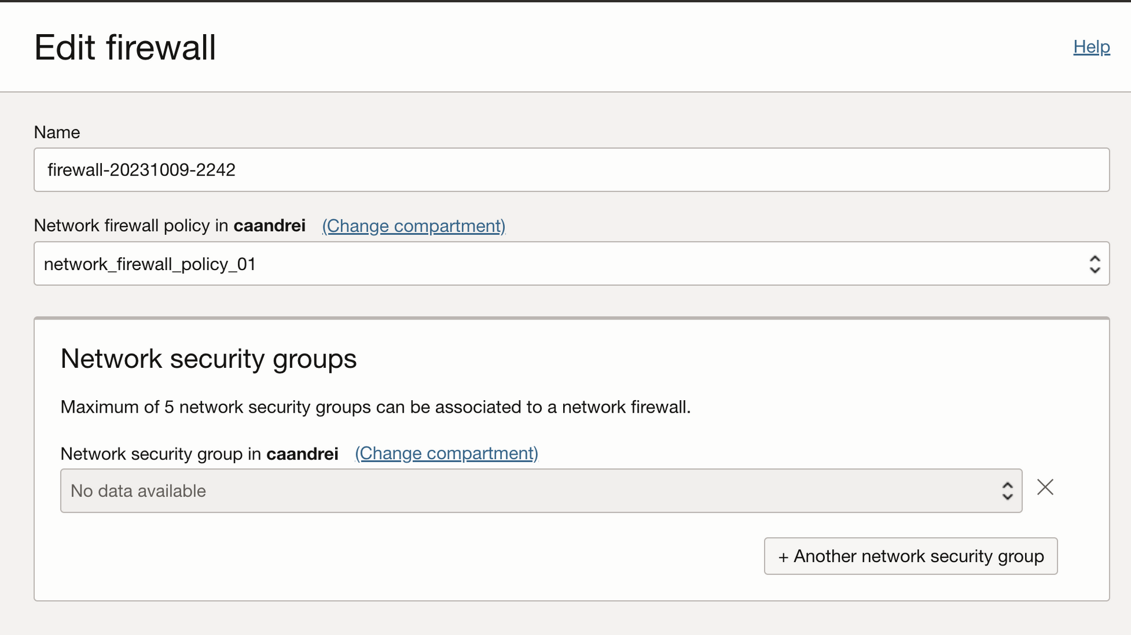1131x635 pixels.
Task: Click the "Name" field label
Action: pos(57,132)
